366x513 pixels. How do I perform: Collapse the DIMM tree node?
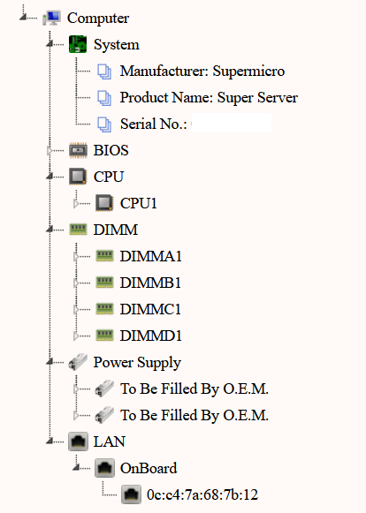coord(50,230)
